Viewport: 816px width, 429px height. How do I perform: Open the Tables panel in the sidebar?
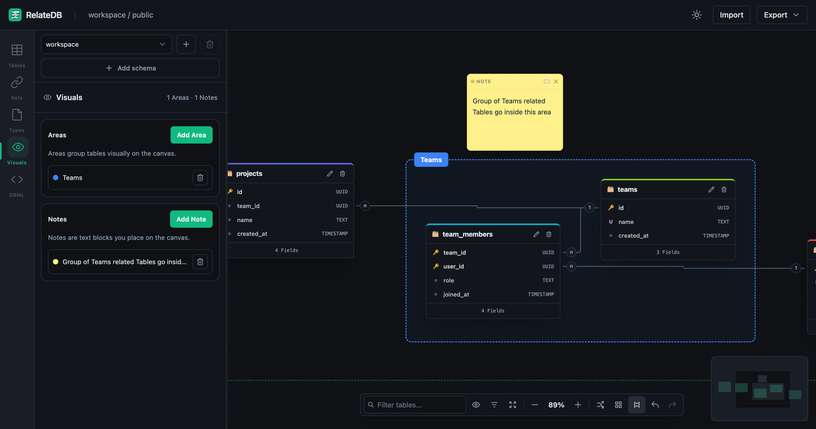coord(17,55)
